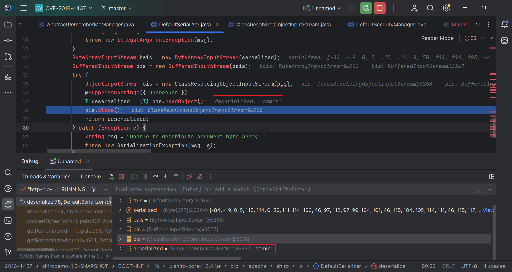Screen dimensions: 512x272
Task: Open Search Everywhere magnifier
Action: 430,8
